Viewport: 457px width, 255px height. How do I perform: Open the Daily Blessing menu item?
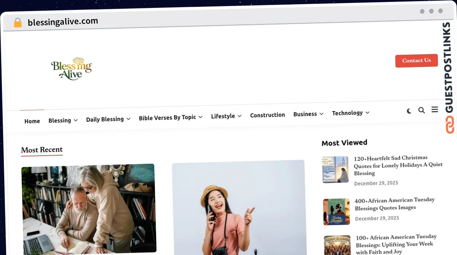pyautogui.click(x=105, y=119)
